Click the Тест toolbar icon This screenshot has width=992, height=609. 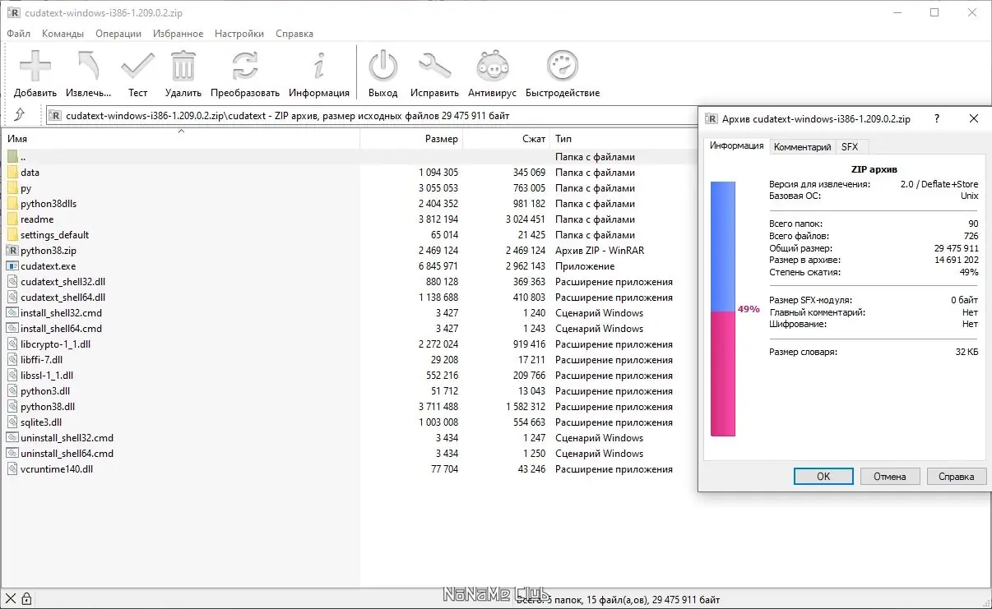137,67
